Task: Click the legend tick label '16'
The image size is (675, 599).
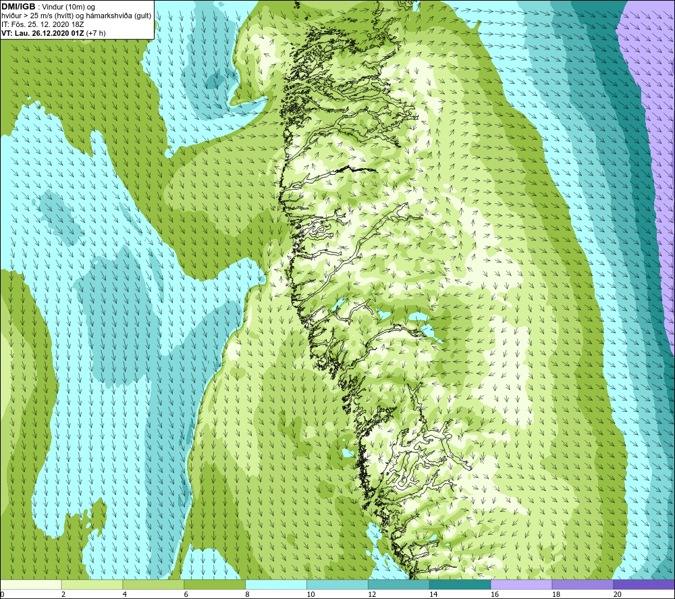Action: [495, 595]
